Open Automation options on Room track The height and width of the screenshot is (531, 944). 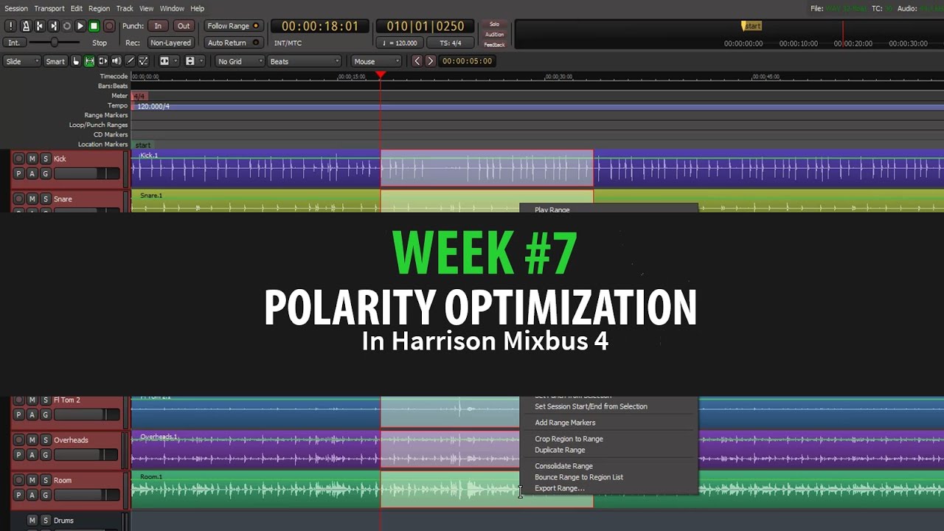click(32, 495)
